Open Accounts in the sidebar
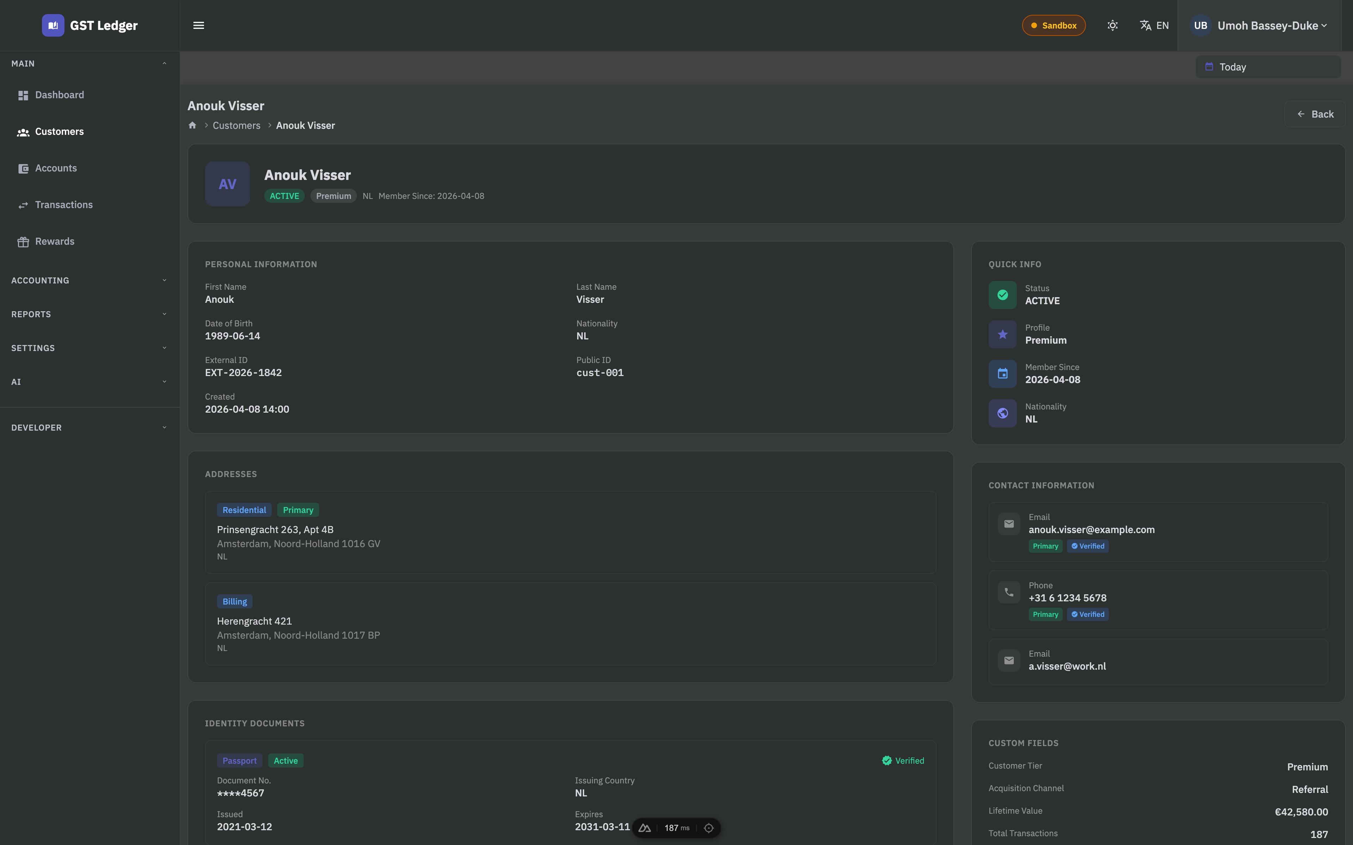 56,168
